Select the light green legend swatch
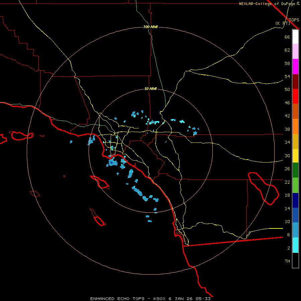The height and width of the screenshot is (301, 301). point(295,185)
